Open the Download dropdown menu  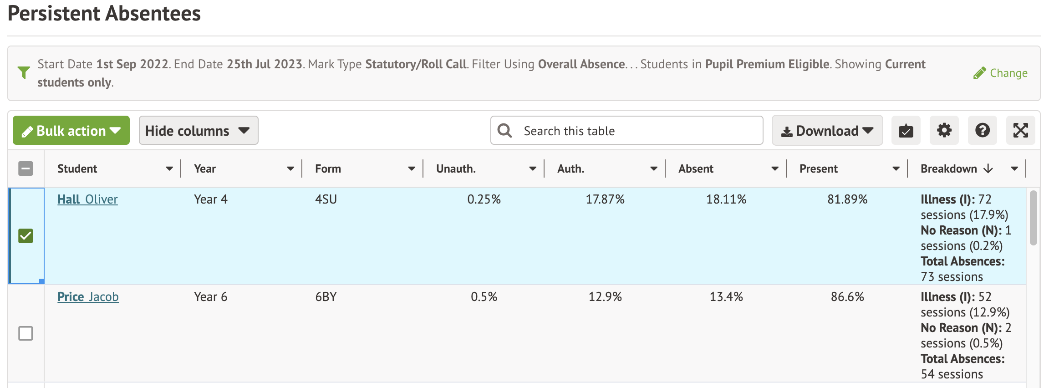point(827,131)
